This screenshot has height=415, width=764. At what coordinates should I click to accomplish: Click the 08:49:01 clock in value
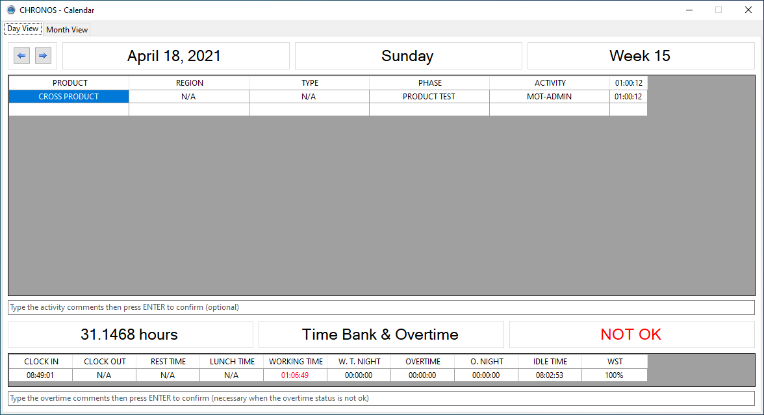click(x=41, y=375)
